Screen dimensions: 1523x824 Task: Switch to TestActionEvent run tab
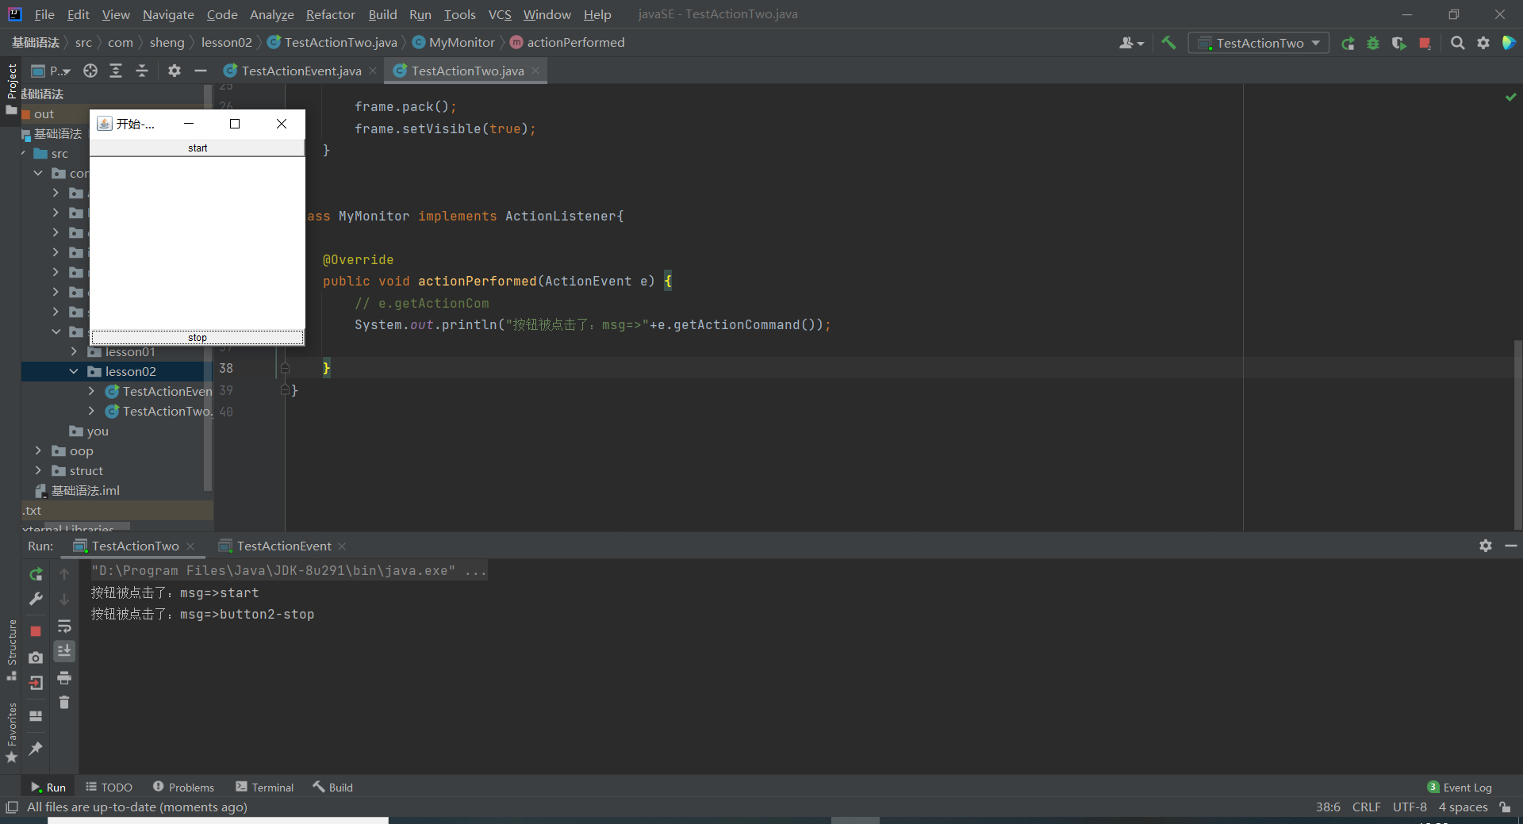[x=283, y=546]
